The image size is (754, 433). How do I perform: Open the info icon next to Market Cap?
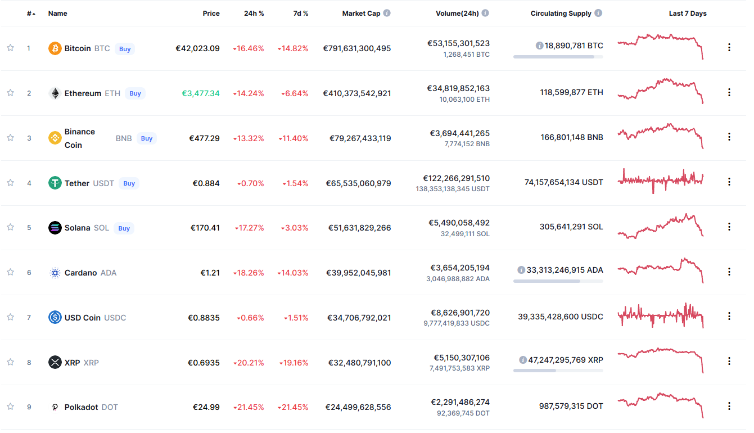click(387, 13)
